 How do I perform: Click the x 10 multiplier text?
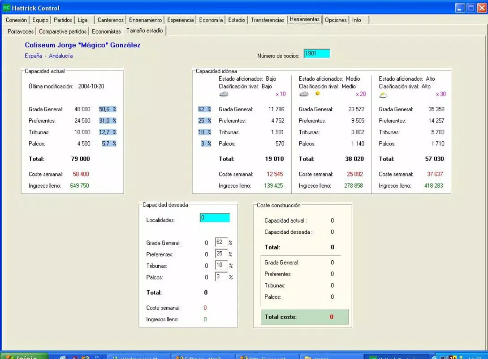pos(281,94)
